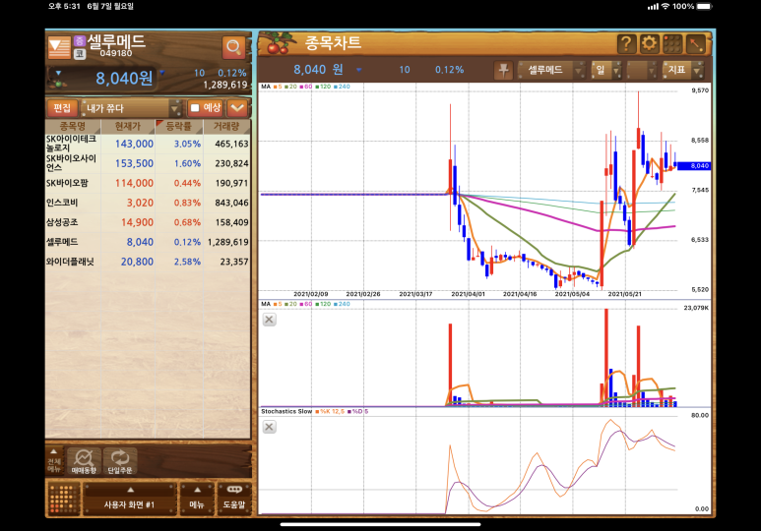Close the volume chart panel with X
The height and width of the screenshot is (531, 761).
(270, 320)
